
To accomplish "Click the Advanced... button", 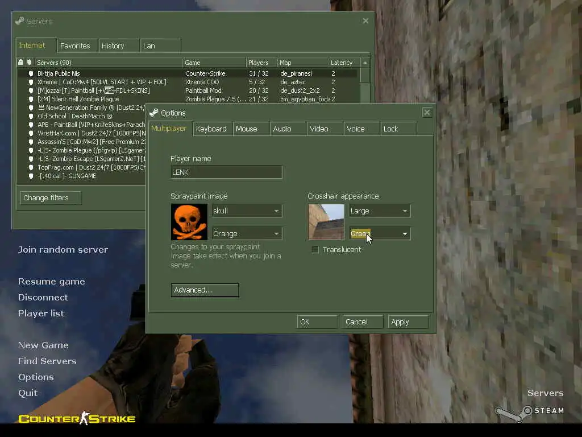I will pos(205,290).
